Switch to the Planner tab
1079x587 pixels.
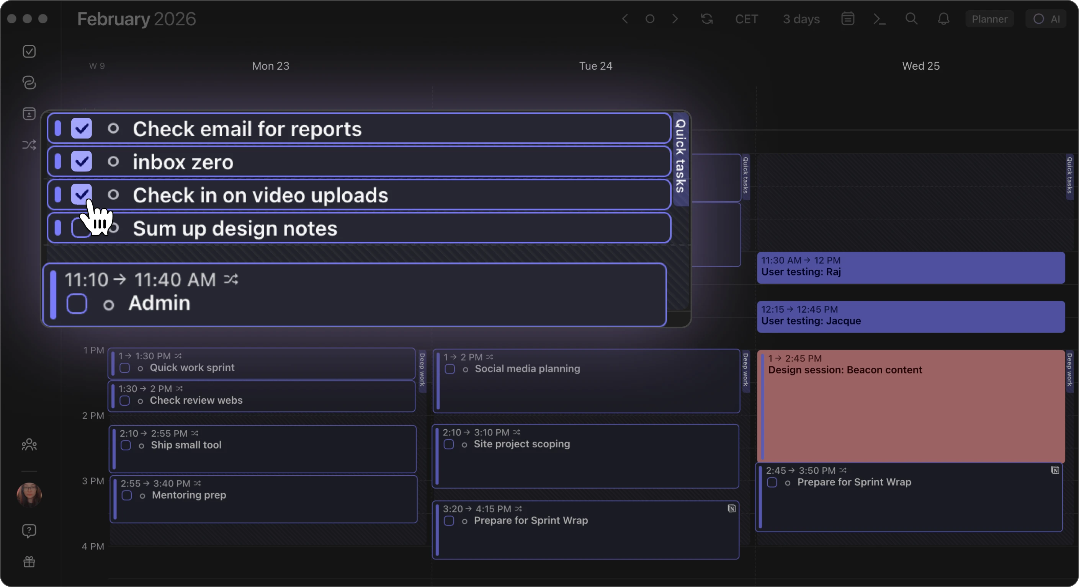[989, 19]
